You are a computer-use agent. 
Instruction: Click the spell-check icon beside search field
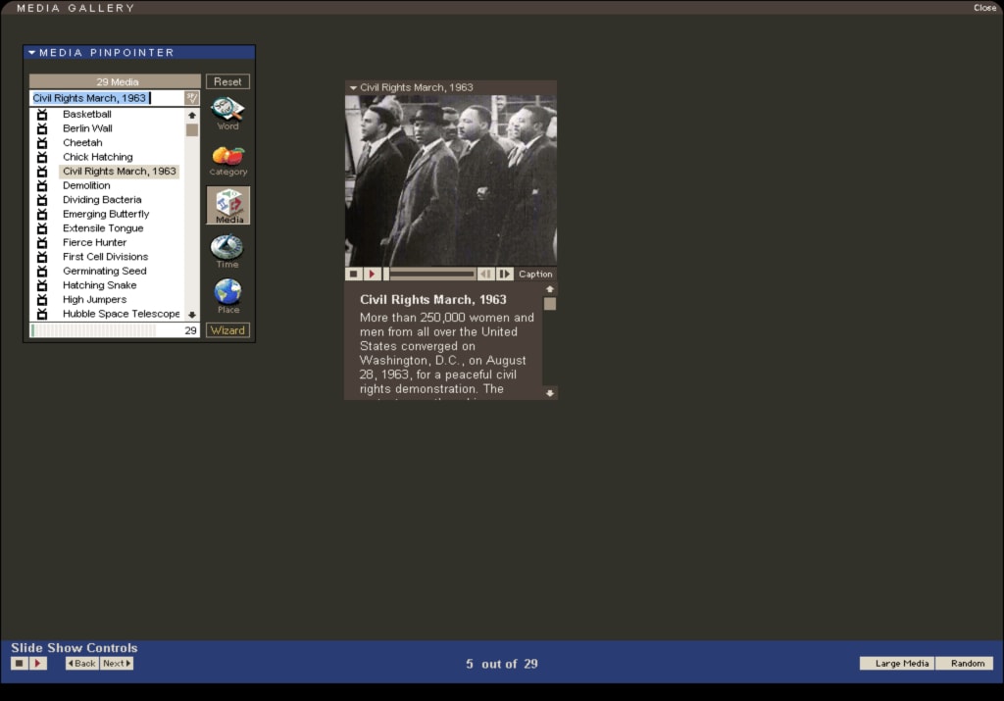pyautogui.click(x=192, y=98)
